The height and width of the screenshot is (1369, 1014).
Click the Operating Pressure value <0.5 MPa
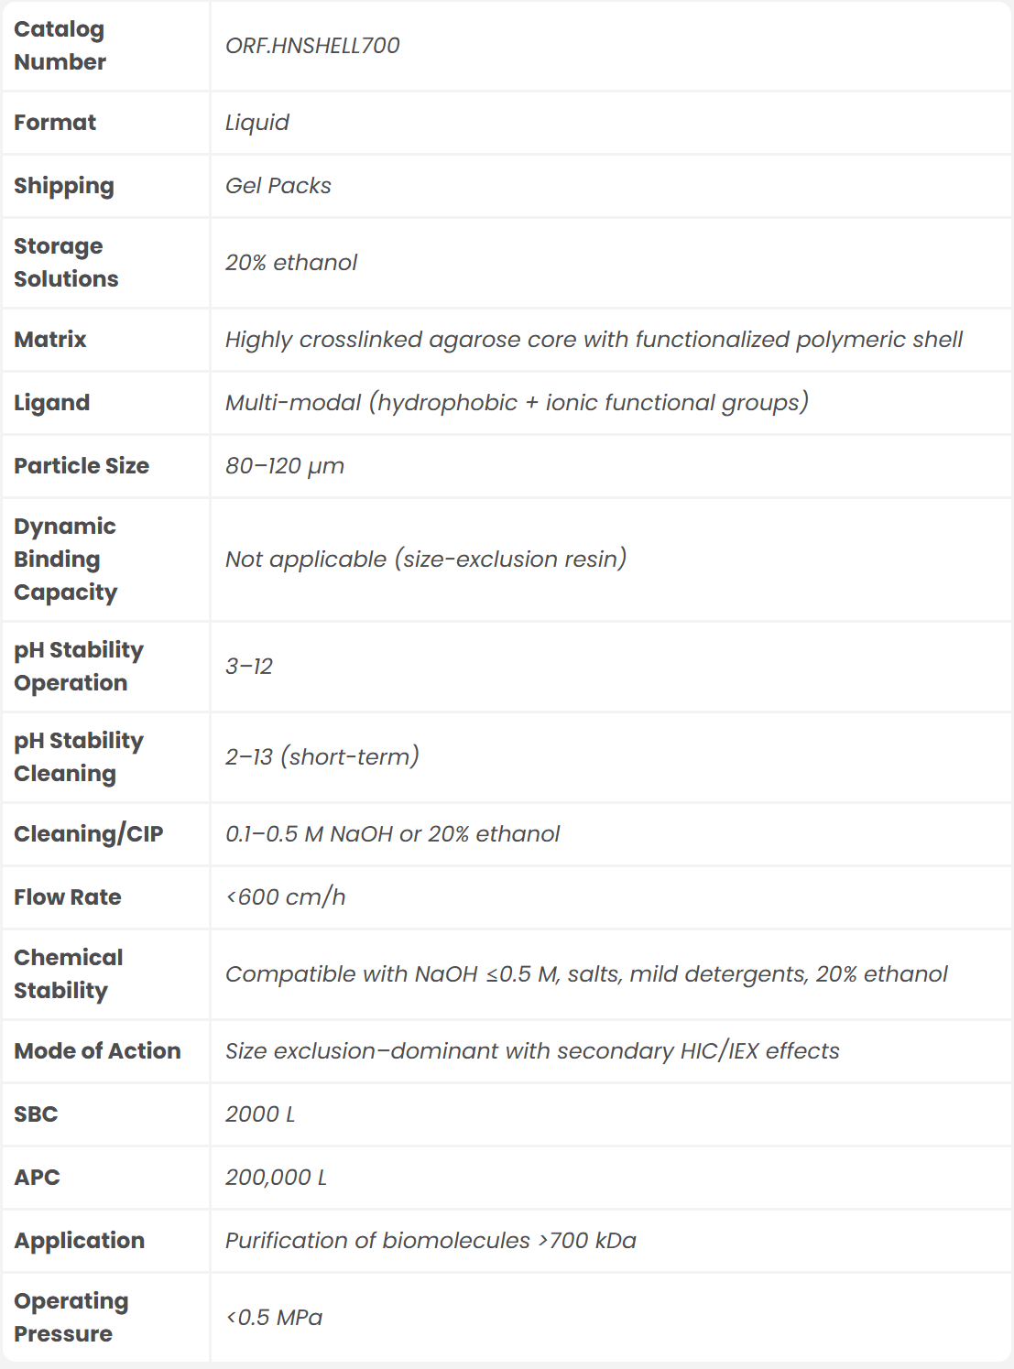pos(274,1318)
